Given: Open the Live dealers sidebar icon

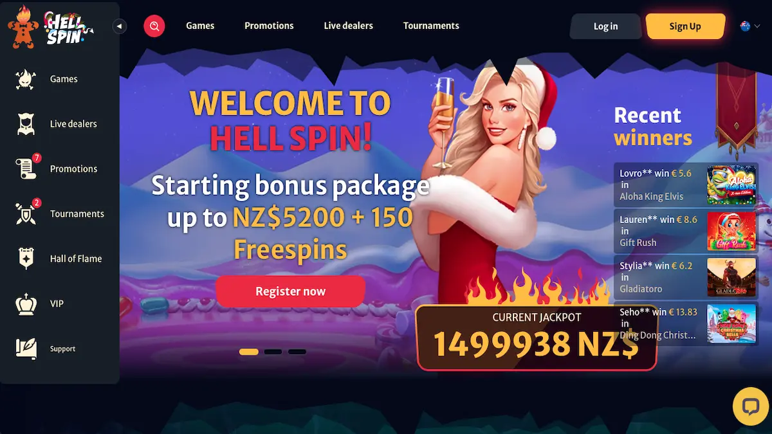Looking at the screenshot, I should [25, 124].
